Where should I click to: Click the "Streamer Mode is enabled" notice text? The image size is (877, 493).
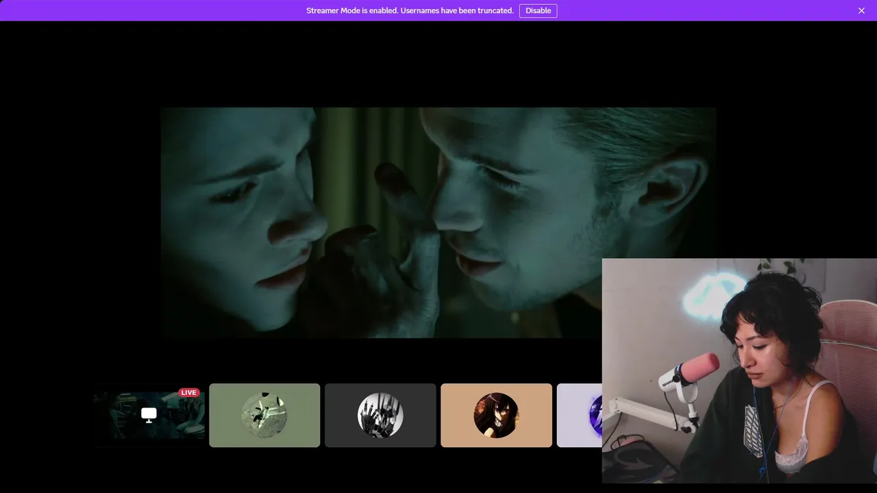[410, 10]
